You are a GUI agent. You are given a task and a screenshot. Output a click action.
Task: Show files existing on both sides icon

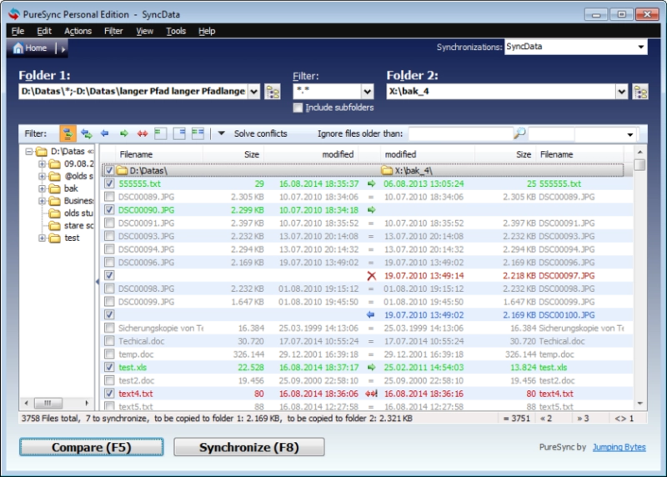click(198, 133)
